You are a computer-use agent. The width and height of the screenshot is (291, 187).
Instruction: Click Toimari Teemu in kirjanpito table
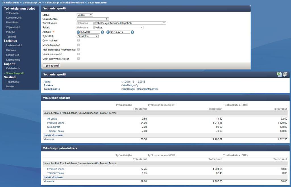click(55, 131)
